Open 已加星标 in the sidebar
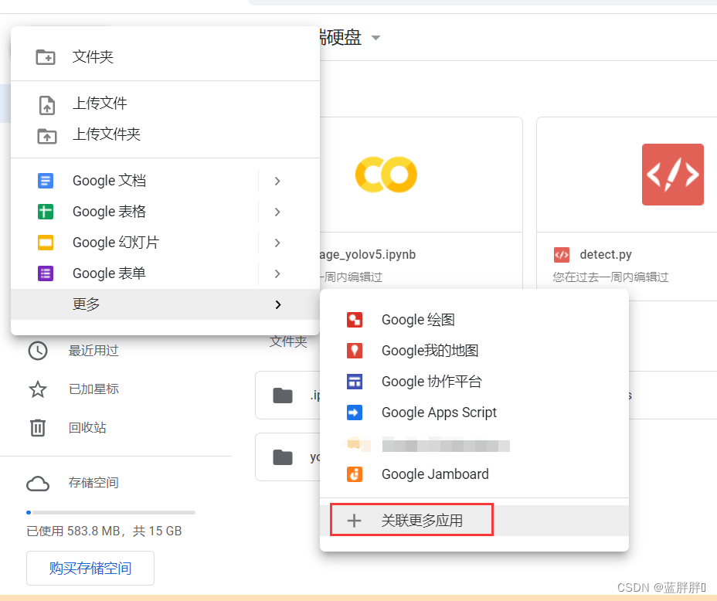 pos(93,389)
